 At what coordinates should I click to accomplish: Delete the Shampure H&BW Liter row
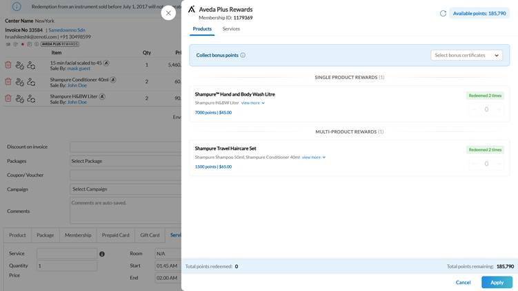click(8, 98)
